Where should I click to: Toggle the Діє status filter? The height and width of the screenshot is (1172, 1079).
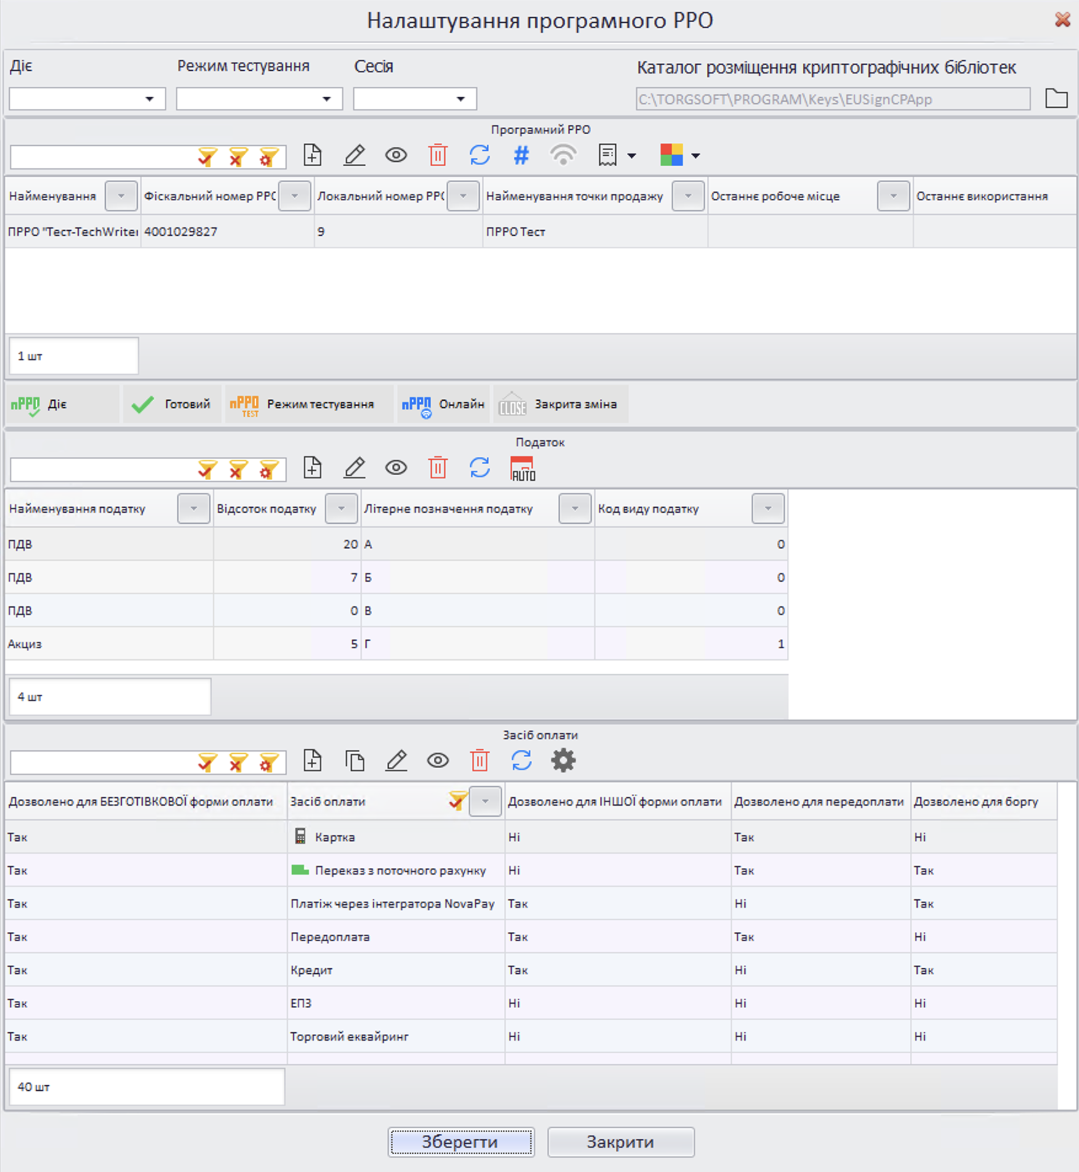62,404
